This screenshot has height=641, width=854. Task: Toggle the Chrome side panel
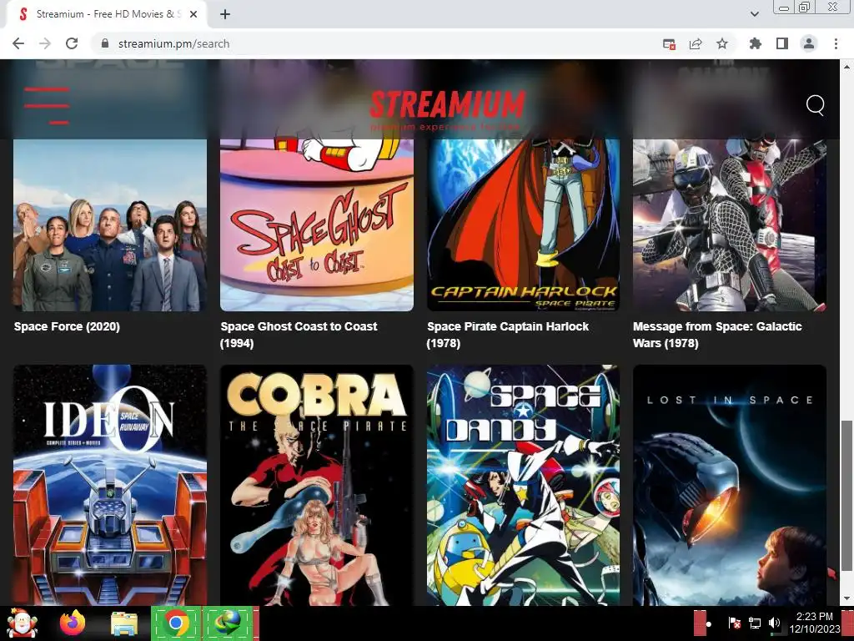click(782, 43)
